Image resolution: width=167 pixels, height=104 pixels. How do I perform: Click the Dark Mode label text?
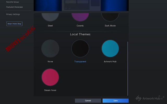[x=110, y=26]
